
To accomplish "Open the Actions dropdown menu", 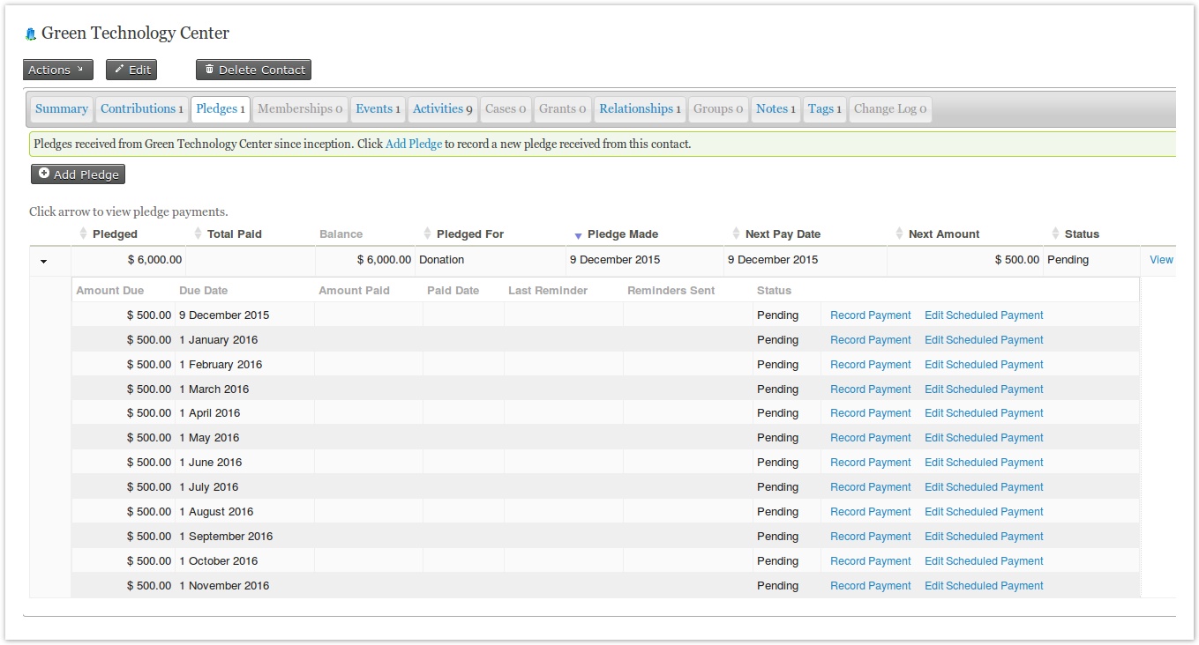I will pos(57,70).
